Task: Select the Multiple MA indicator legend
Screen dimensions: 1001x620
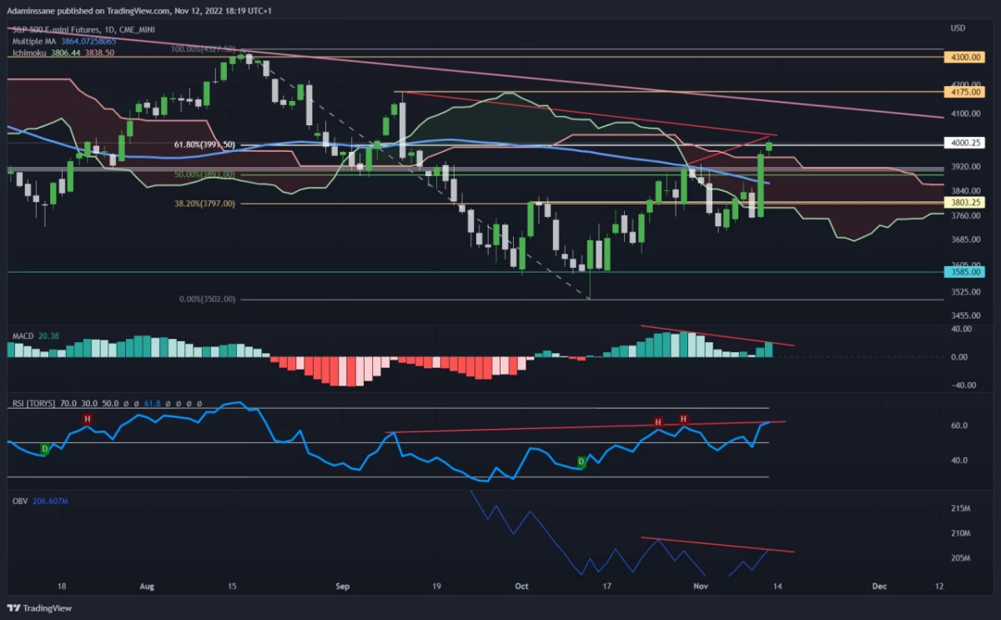Action: tap(63, 40)
